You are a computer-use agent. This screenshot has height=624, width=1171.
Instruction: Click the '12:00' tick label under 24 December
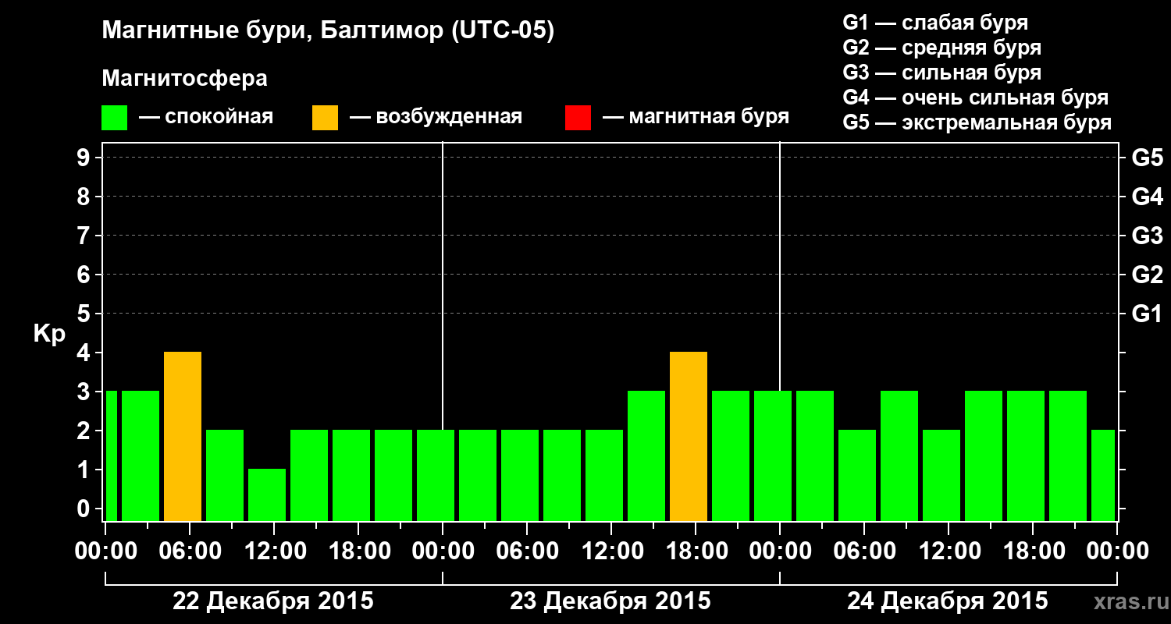coord(949,551)
